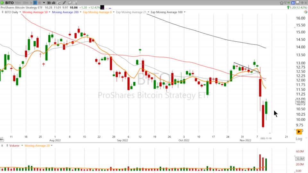Click the save disk icon

coord(297,3)
